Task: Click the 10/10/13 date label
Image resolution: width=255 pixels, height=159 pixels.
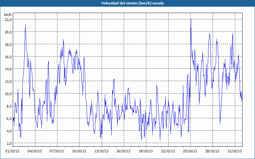Action: click(x=79, y=151)
